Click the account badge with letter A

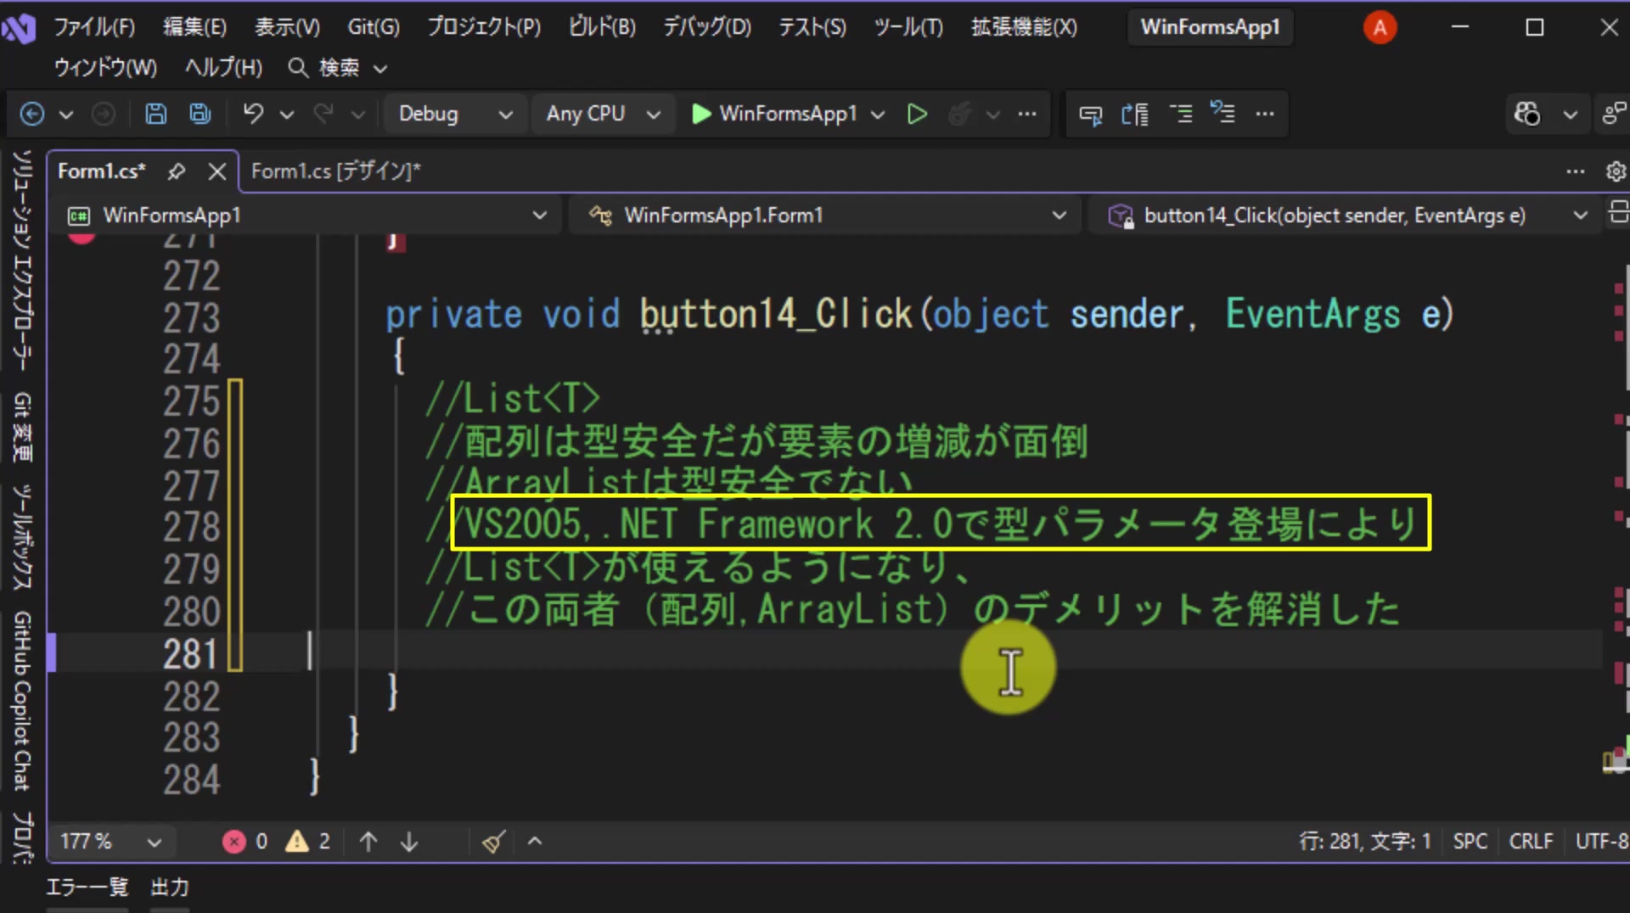pyautogui.click(x=1380, y=28)
